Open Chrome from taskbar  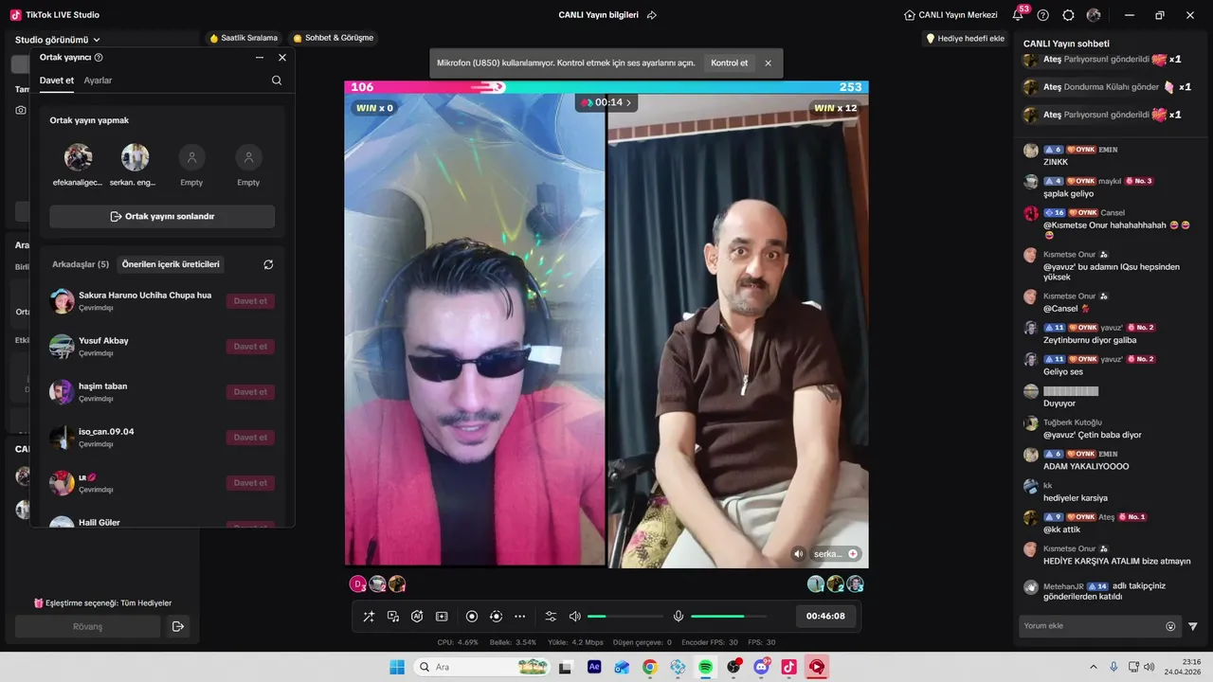pyautogui.click(x=649, y=668)
